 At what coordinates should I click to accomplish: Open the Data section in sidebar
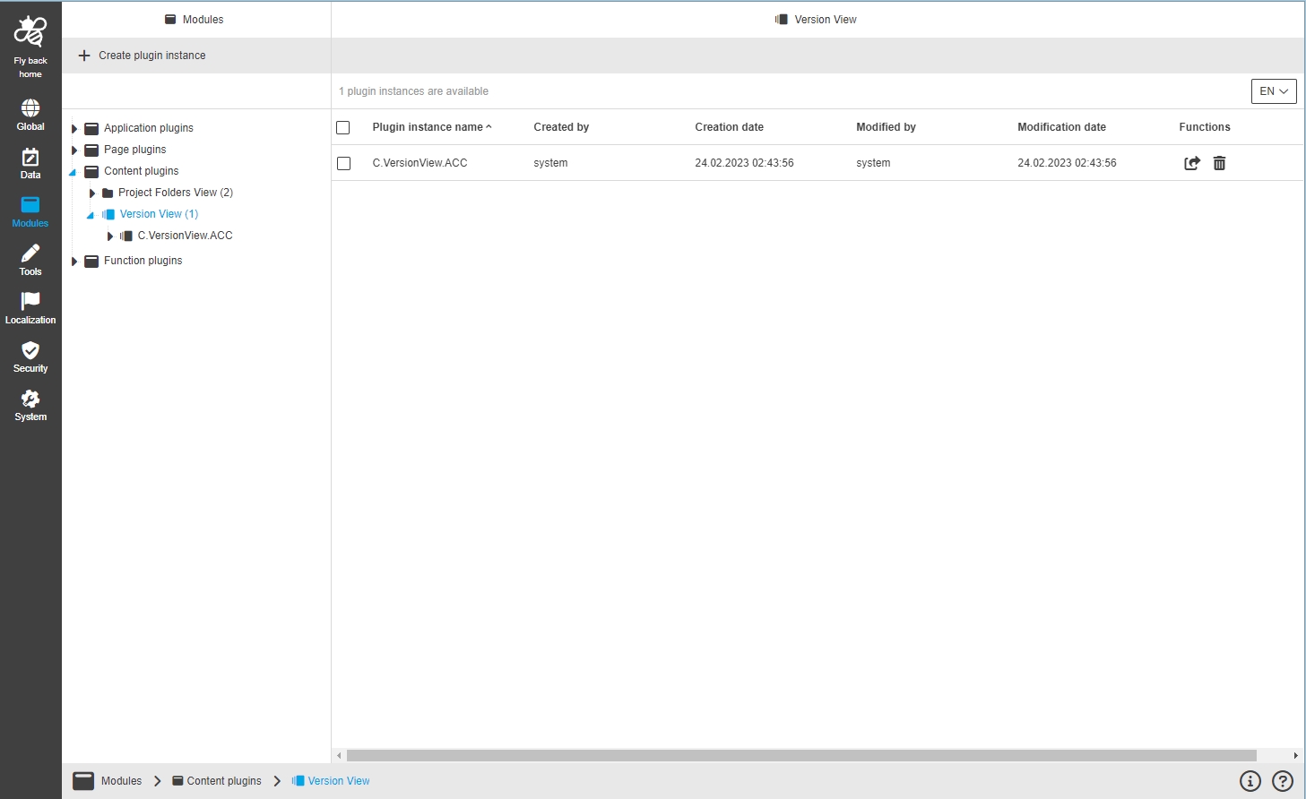coord(30,158)
